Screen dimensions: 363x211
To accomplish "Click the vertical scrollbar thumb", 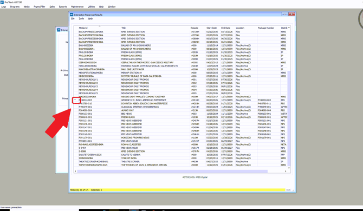I will pyautogui.click(x=289, y=118).
